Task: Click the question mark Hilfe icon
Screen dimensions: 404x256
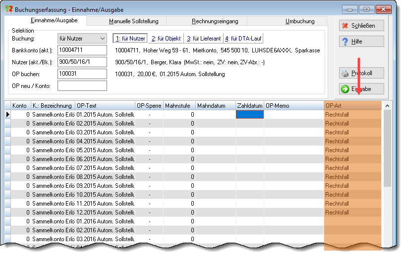Action: [x=345, y=42]
